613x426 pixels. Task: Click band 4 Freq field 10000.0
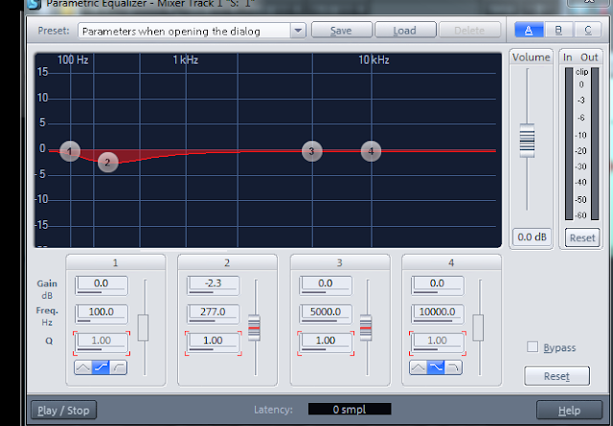(x=437, y=314)
